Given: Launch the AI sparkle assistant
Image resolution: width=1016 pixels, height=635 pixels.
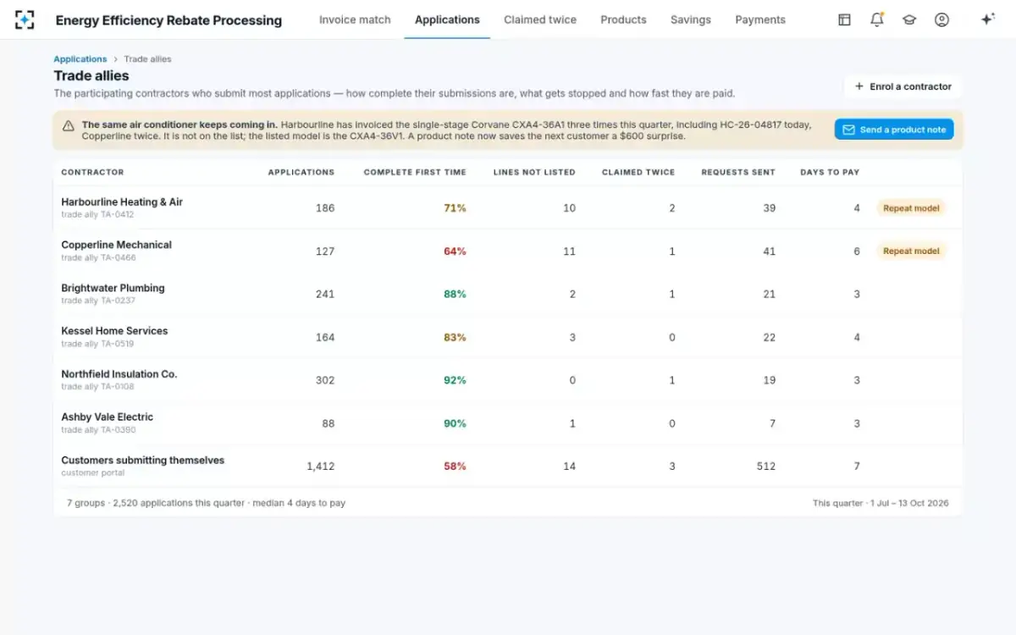Looking at the screenshot, I should [x=987, y=19].
